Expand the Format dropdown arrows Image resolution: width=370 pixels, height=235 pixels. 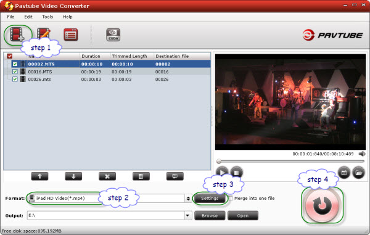(x=188, y=199)
